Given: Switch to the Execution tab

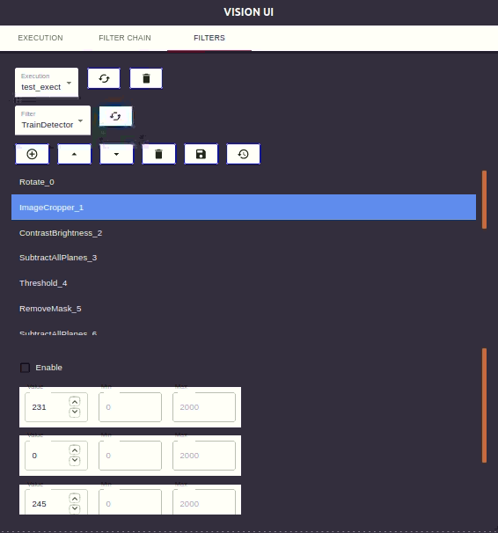Looking at the screenshot, I should pyautogui.click(x=40, y=38).
